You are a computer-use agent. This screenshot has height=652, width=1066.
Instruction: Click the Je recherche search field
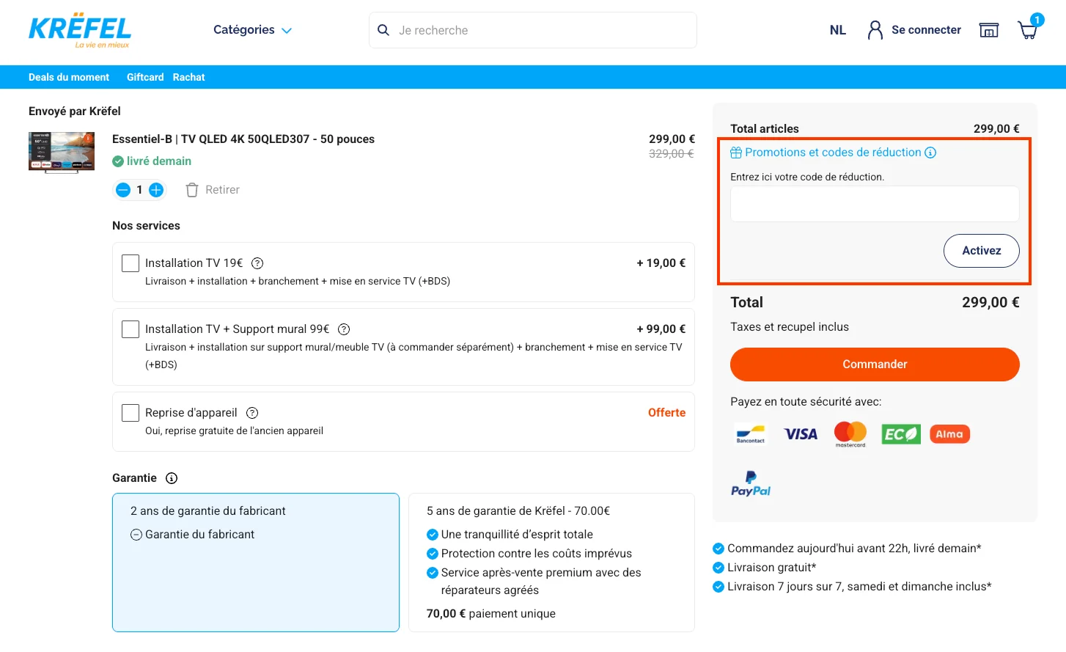[x=533, y=30]
